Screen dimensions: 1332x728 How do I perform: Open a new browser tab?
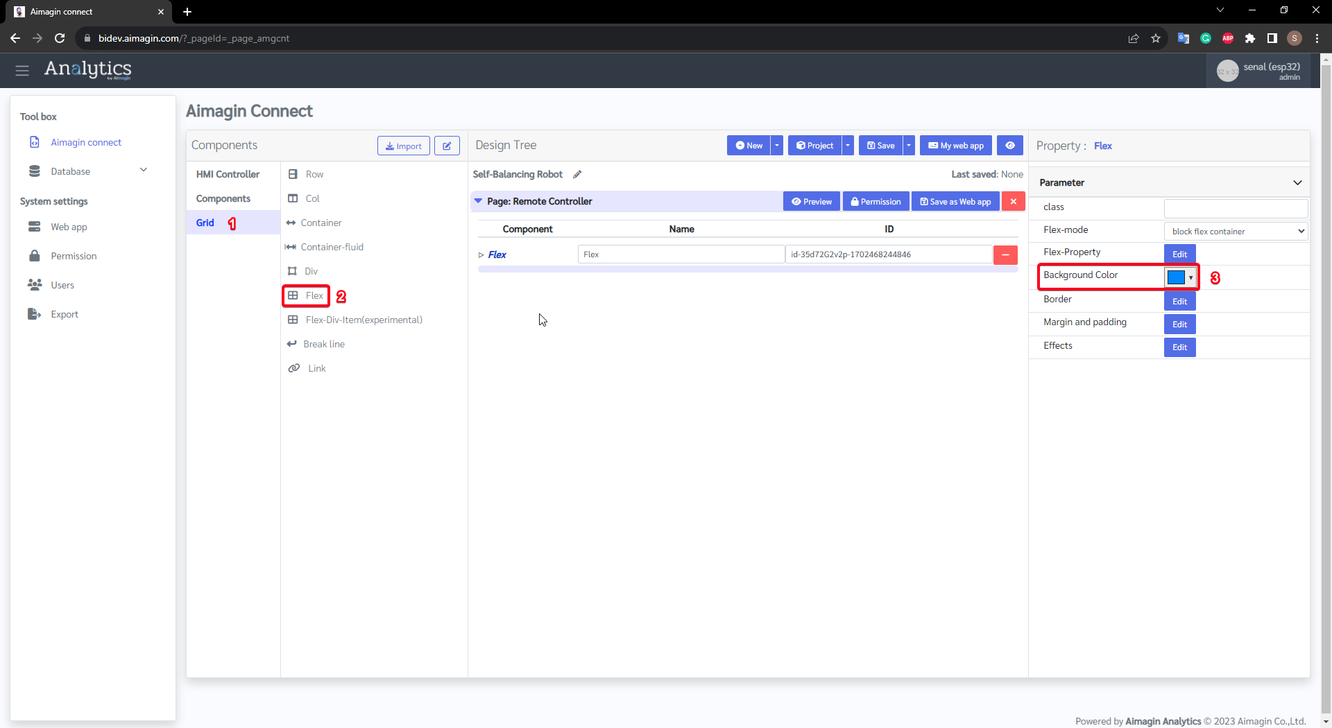point(187,12)
